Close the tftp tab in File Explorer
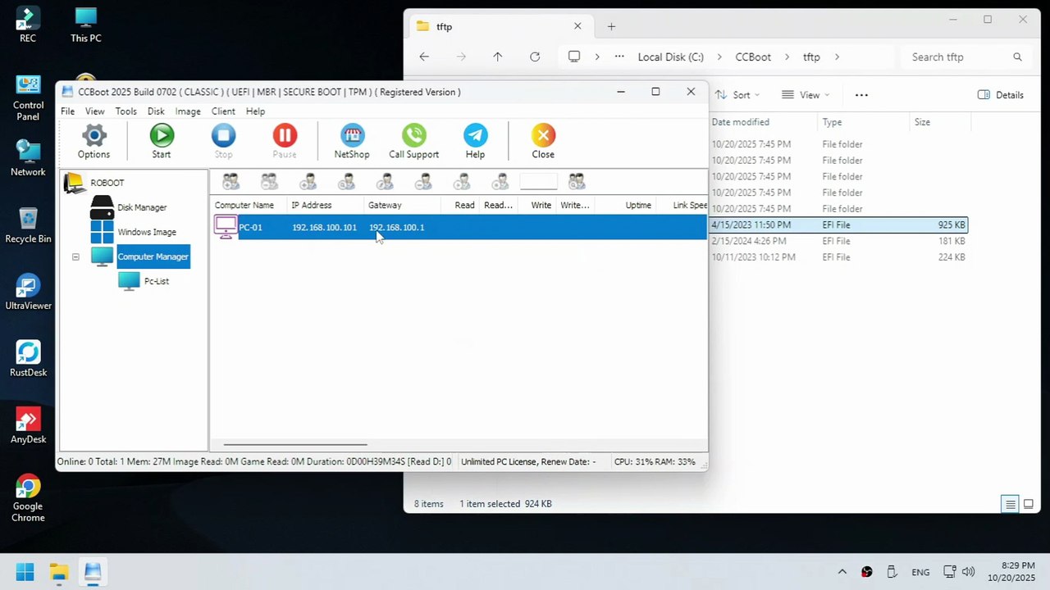The height and width of the screenshot is (590, 1050). (x=577, y=26)
